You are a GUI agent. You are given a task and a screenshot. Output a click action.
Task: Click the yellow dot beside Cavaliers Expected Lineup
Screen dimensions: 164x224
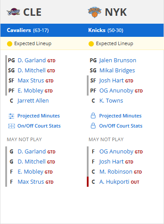(x=10, y=44)
